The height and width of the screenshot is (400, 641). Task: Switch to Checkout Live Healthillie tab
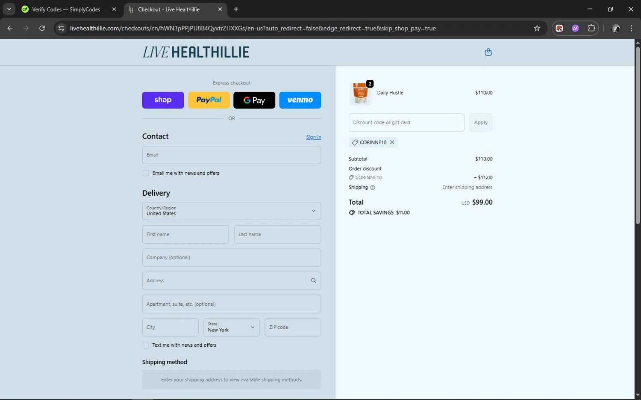(169, 9)
